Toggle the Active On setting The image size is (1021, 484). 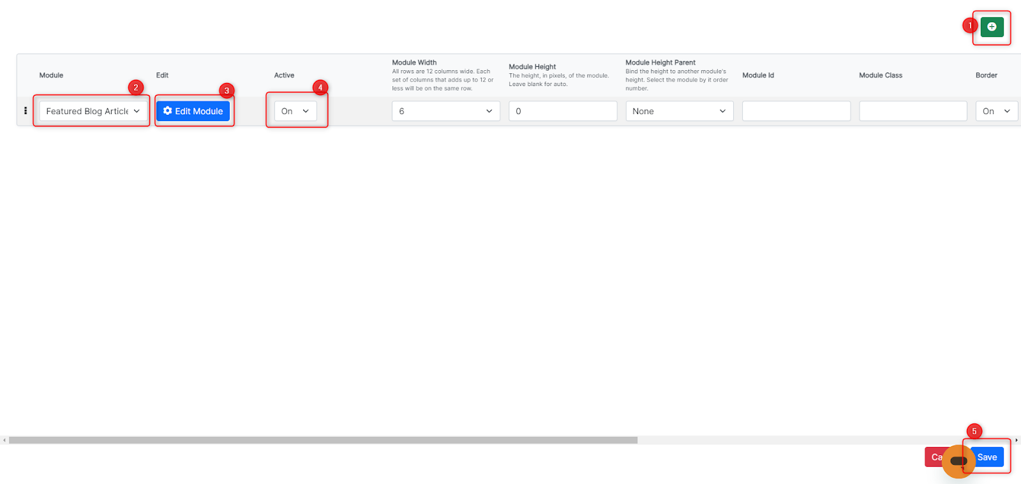pyautogui.click(x=295, y=111)
